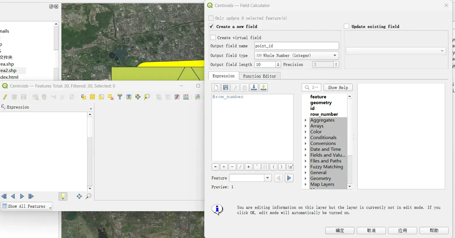Click next-feature arrow in Centroids table
The width and height of the screenshot is (455, 238).
coord(22,196)
